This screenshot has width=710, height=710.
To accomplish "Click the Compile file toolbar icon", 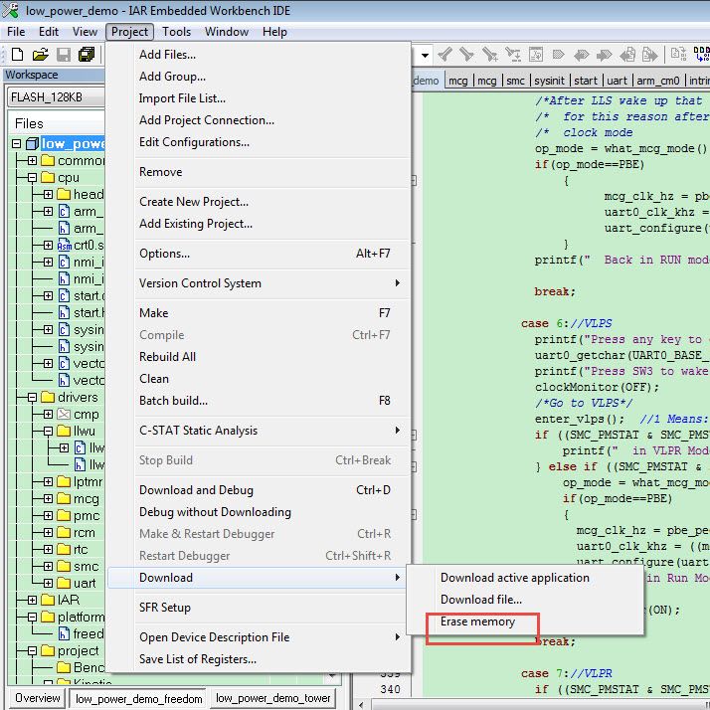I will pyautogui.click(x=678, y=55).
